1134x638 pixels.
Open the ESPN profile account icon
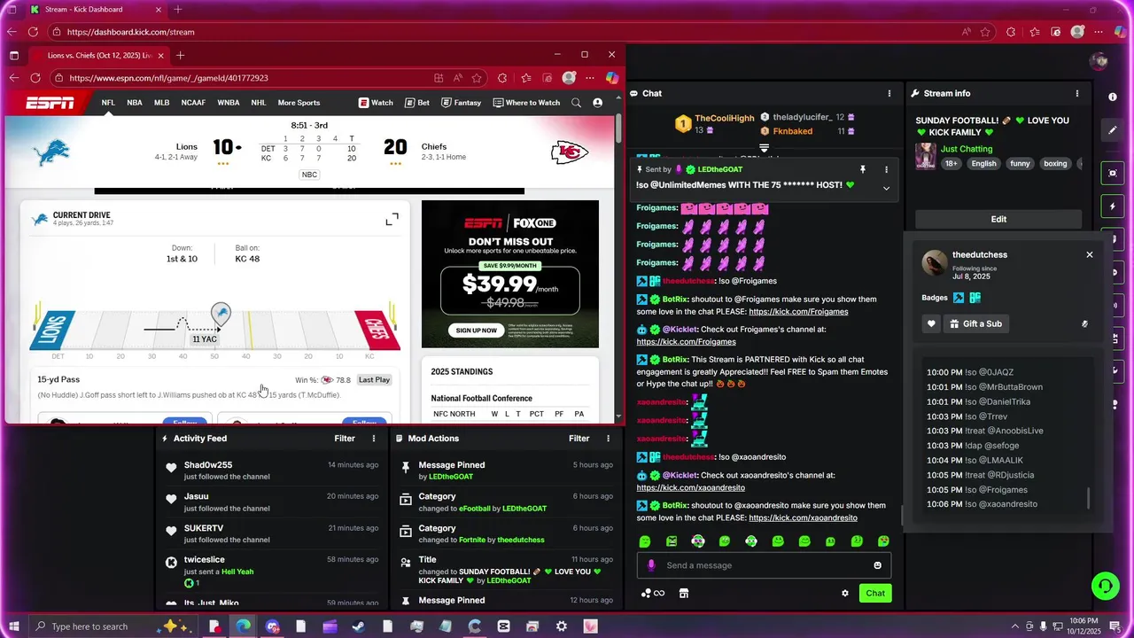(x=598, y=103)
